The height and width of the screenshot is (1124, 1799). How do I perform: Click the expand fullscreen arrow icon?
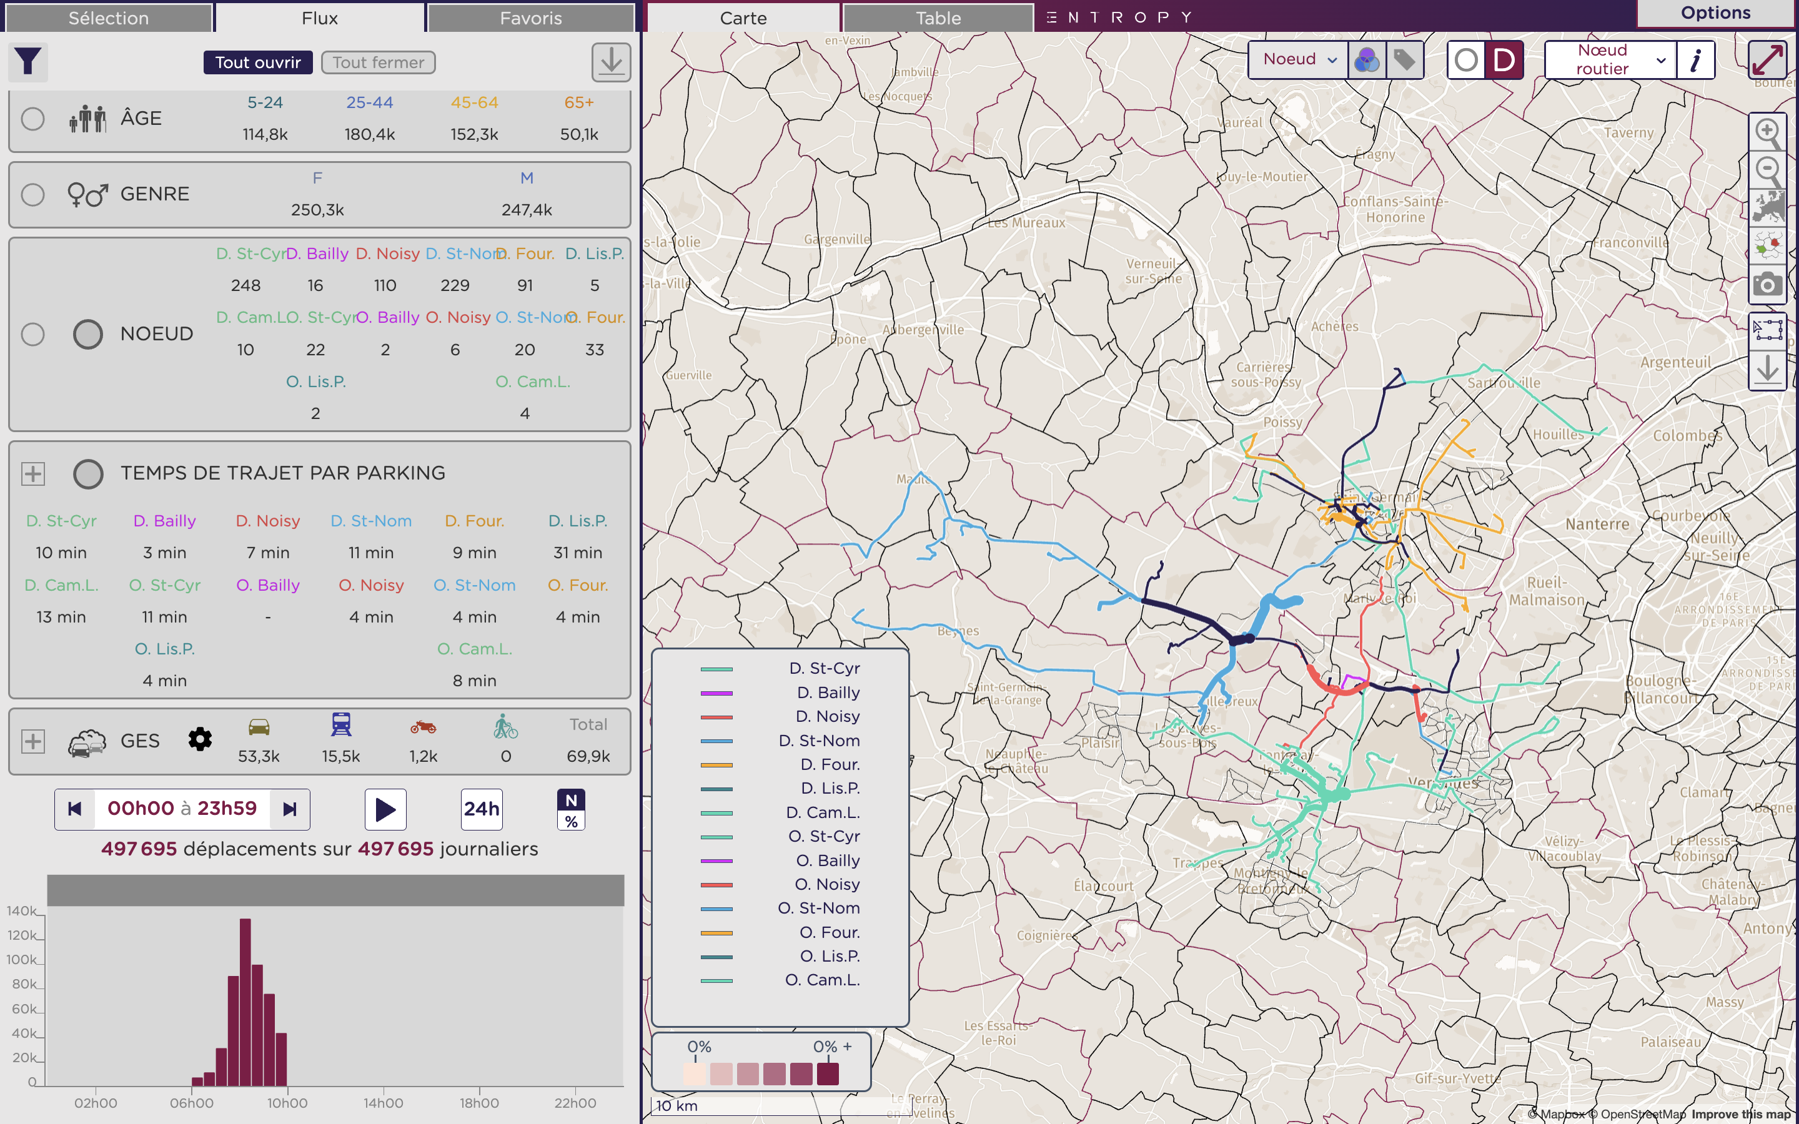coord(1767,59)
